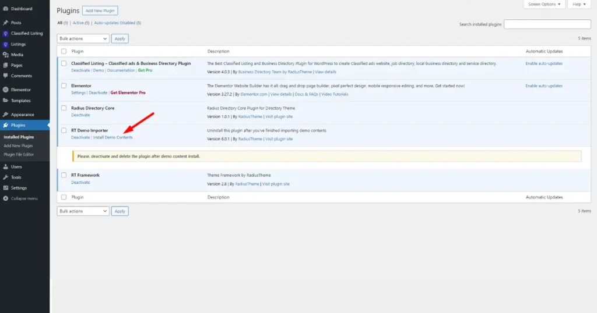597x313 pixels.
Task: Deactivate the RT Demo Importer plugin
Action: click(x=80, y=137)
